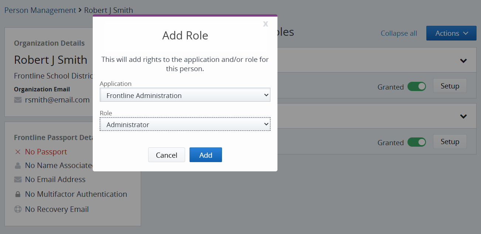Click the red X No Passport icon

tap(17, 152)
